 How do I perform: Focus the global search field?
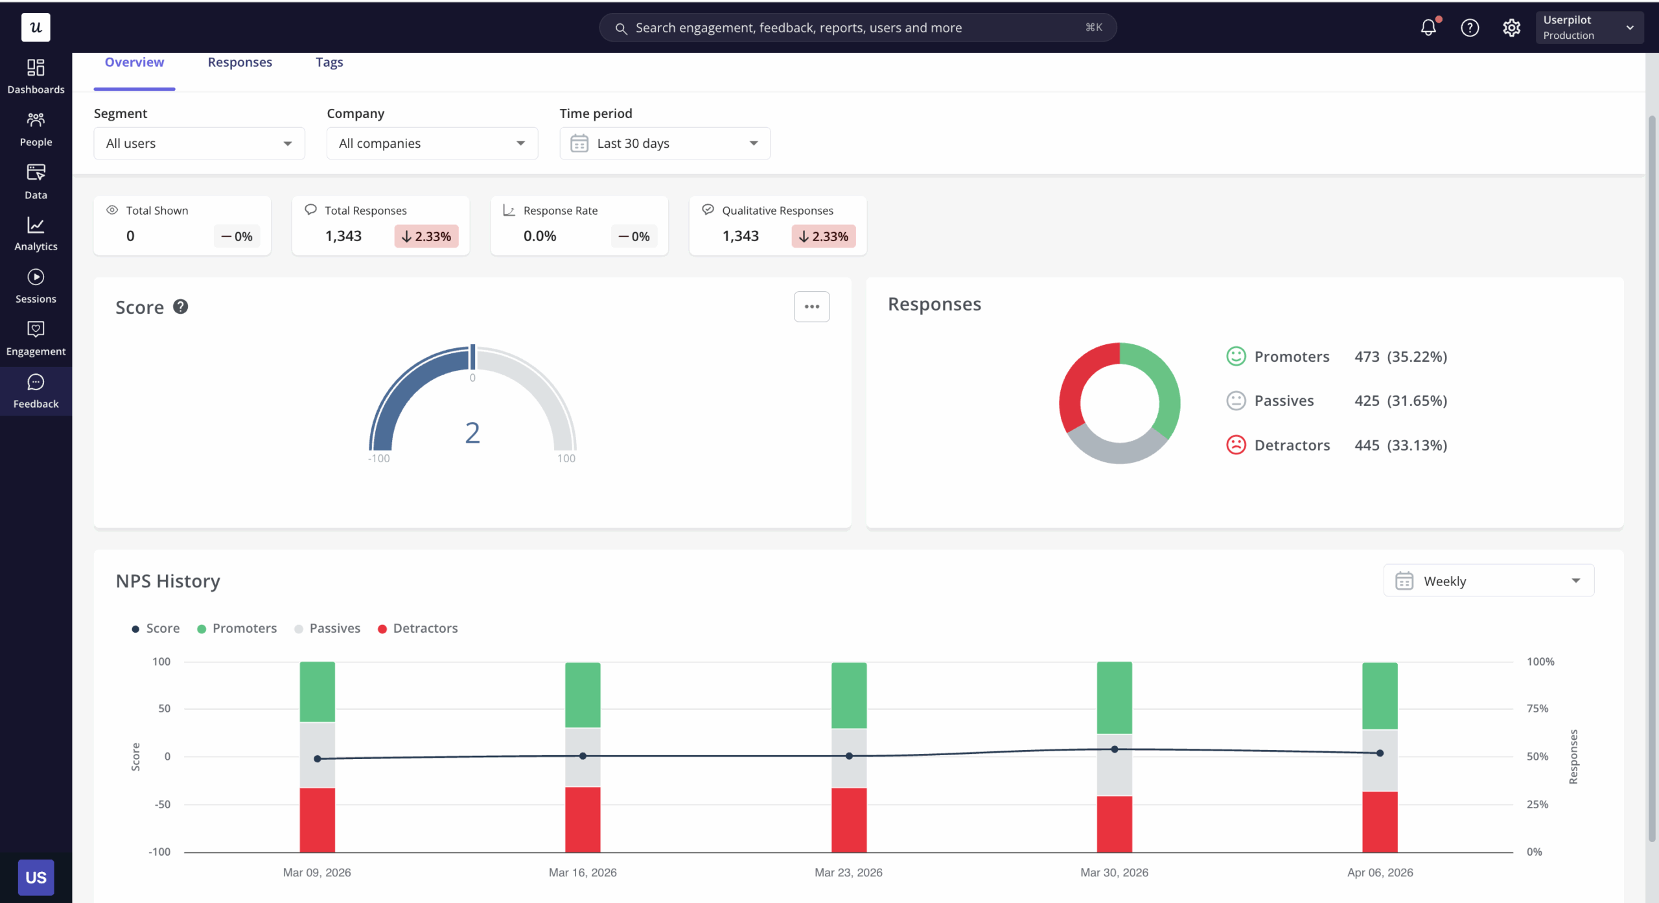857,28
